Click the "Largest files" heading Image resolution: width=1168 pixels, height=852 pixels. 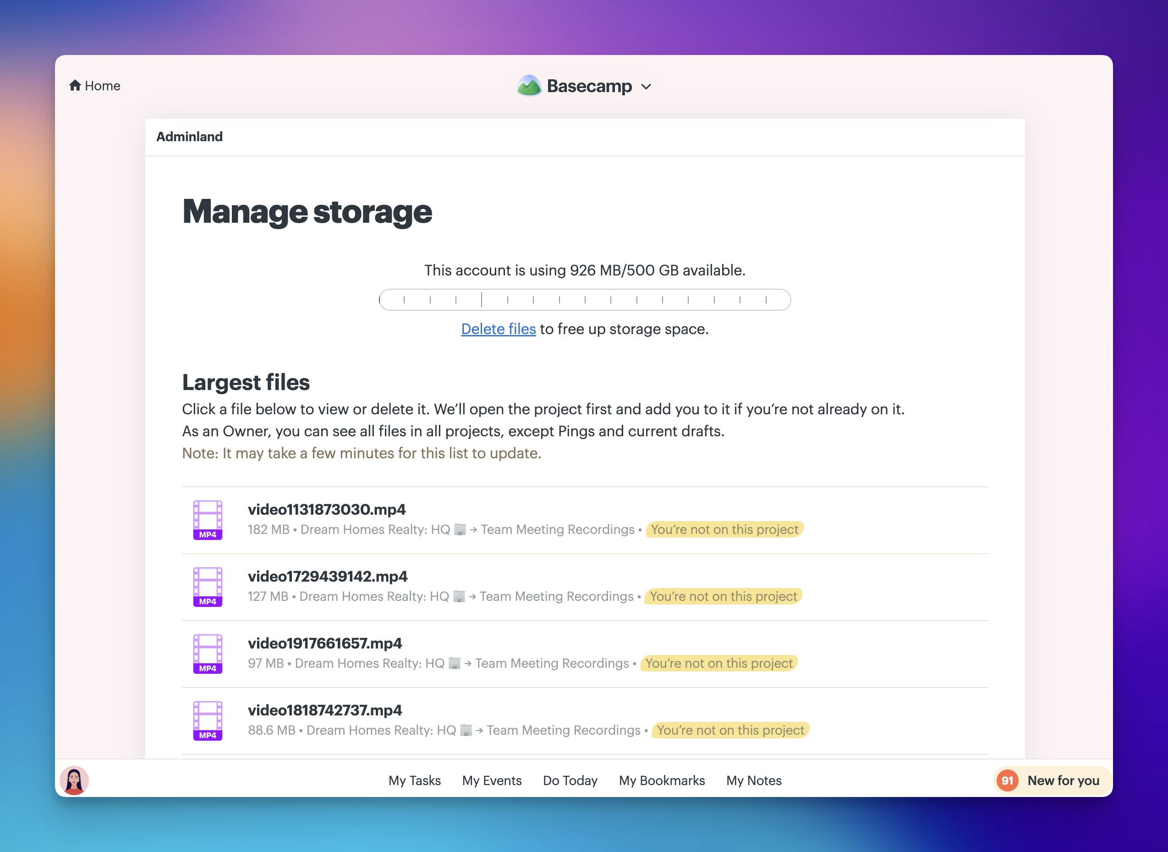pos(246,382)
